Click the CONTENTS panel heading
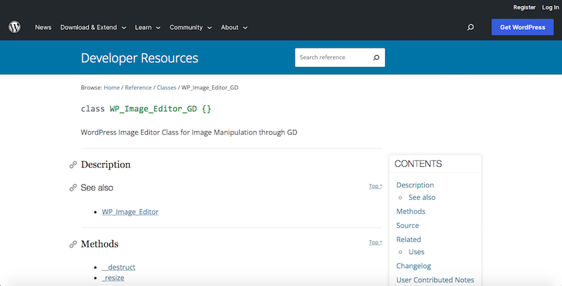 pyautogui.click(x=418, y=164)
